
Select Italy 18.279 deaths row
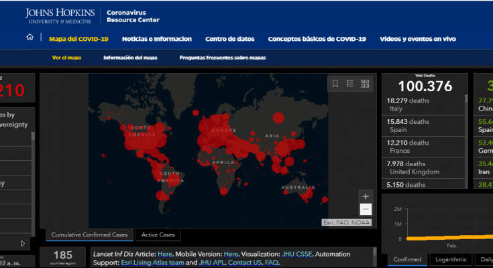[423, 105]
